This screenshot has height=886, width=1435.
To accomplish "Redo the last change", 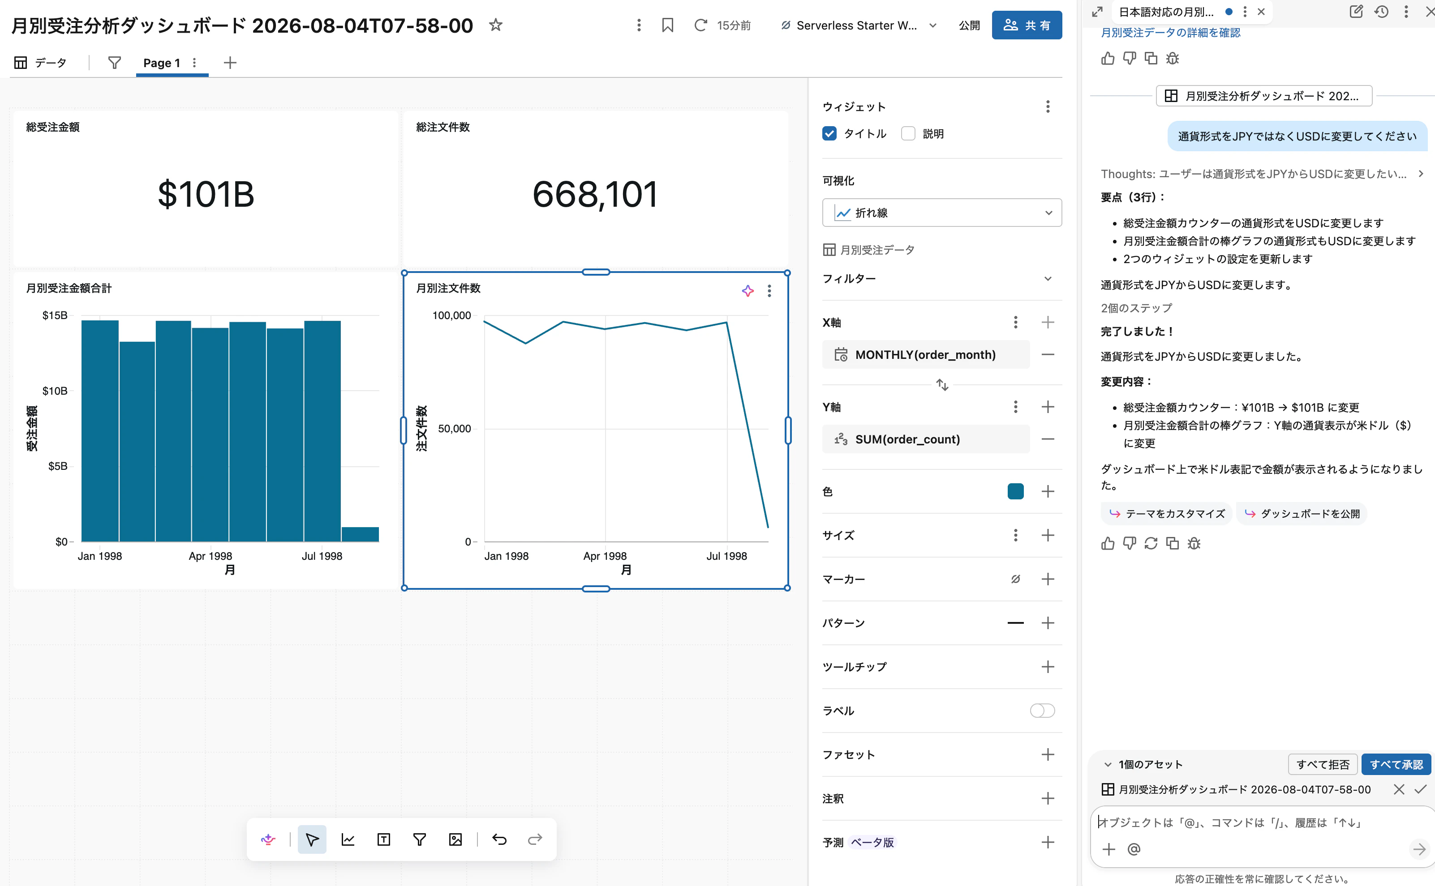I will coord(535,839).
